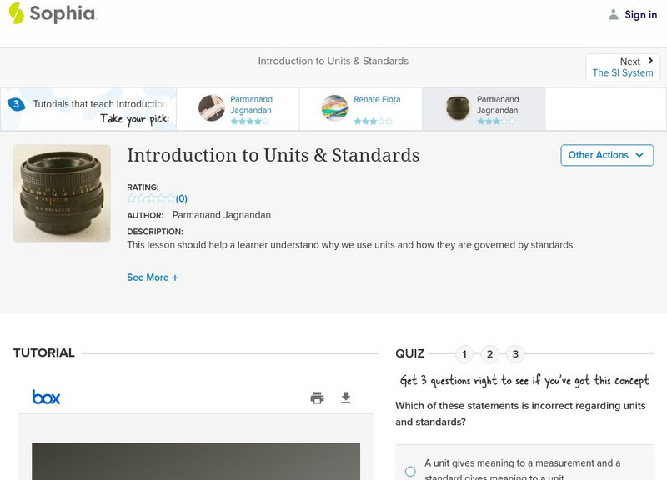
Task: Expand See More description
Action: pos(153,277)
